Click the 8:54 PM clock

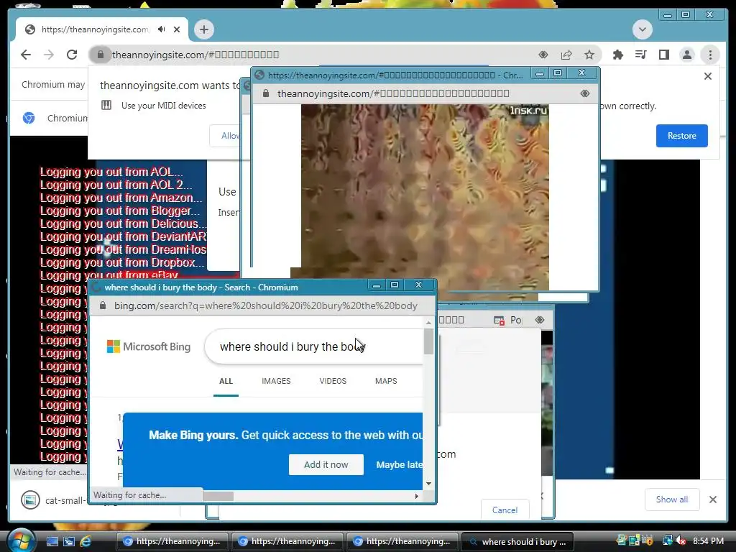click(708, 540)
